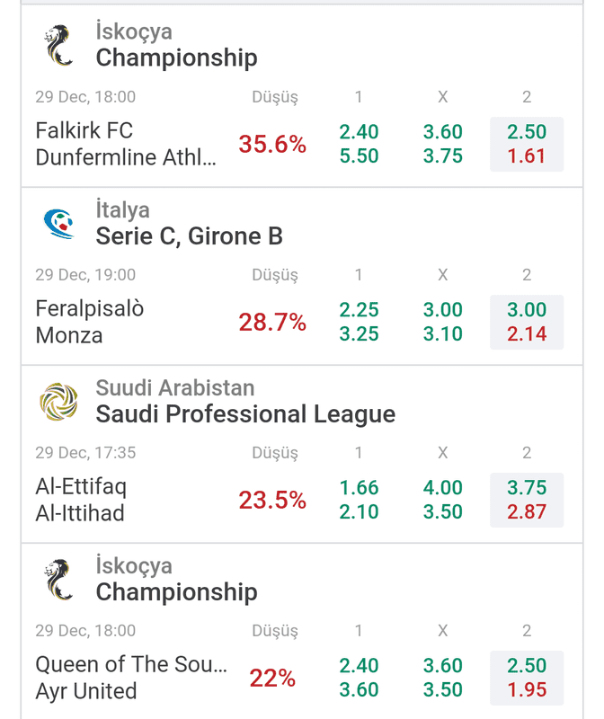Select away-win odds box for Falkirk vs Dunfermline
Screen dimensions: 604x719
pyautogui.click(x=527, y=144)
